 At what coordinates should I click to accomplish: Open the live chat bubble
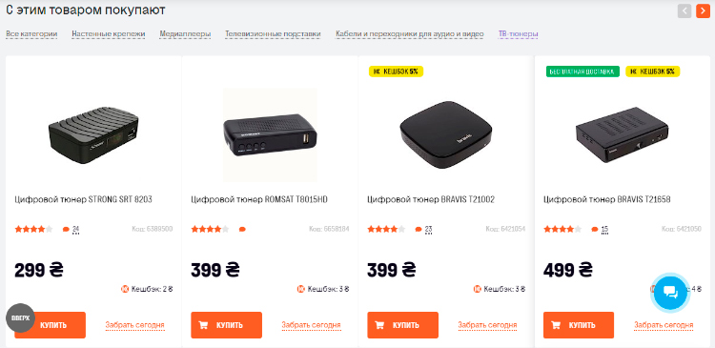pos(670,292)
